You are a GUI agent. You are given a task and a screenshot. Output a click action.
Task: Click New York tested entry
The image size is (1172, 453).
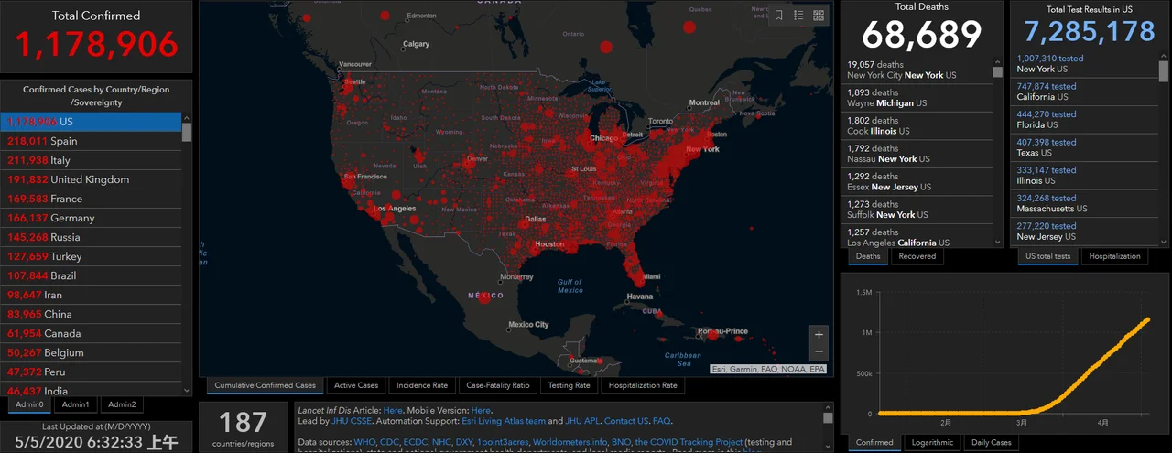(x=1085, y=63)
